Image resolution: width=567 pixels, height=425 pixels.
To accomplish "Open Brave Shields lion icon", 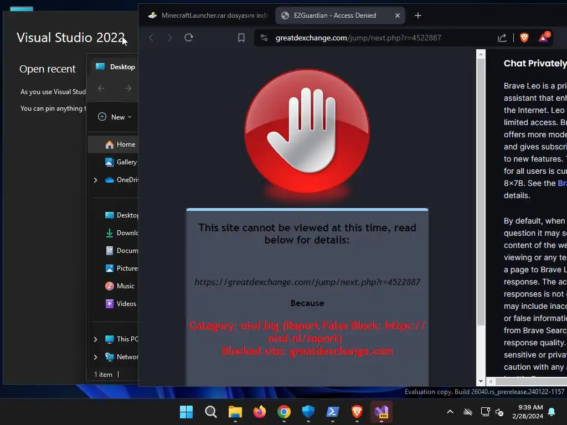I will pyautogui.click(x=524, y=38).
